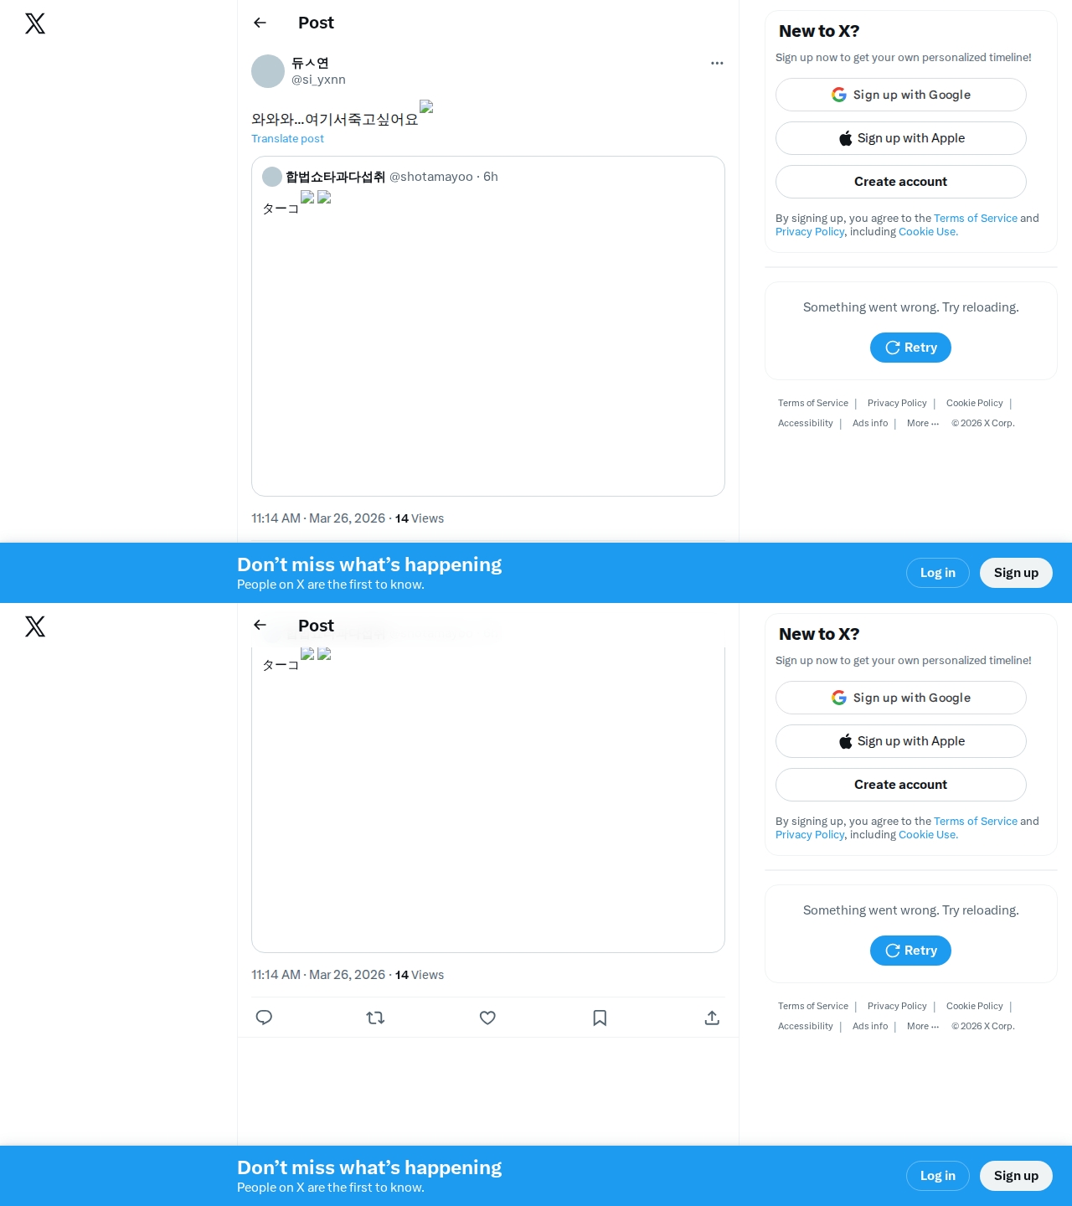Click the top Create account button
Screen dimensions: 1072x1206
click(x=901, y=182)
